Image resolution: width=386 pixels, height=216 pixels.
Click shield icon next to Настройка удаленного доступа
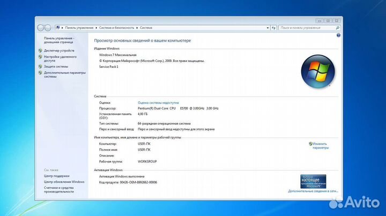point(40,57)
